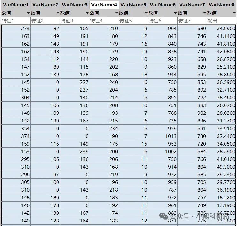The height and width of the screenshot is (226, 237).
Task: Select output cell 41.1400
Action: pyautogui.click(x=221, y=36)
